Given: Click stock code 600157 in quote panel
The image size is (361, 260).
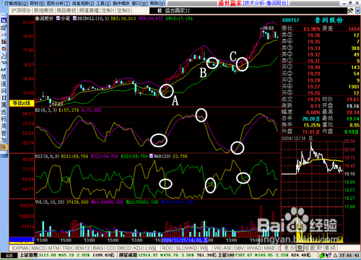Looking at the screenshot, I should pos(290,20).
